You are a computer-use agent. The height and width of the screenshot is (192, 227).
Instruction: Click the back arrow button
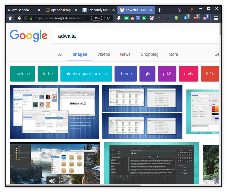(x=19, y=18)
